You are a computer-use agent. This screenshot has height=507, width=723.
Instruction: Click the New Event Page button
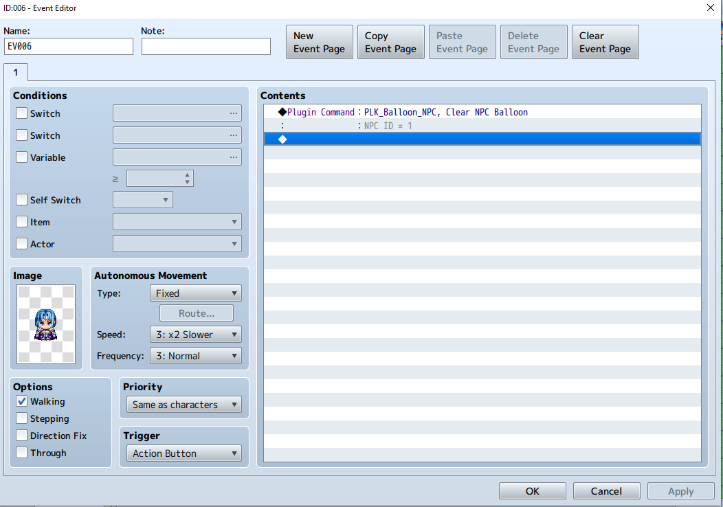click(x=319, y=42)
